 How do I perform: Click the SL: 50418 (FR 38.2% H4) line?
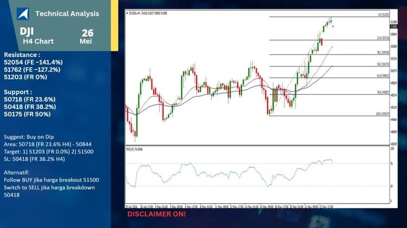click(x=34, y=159)
